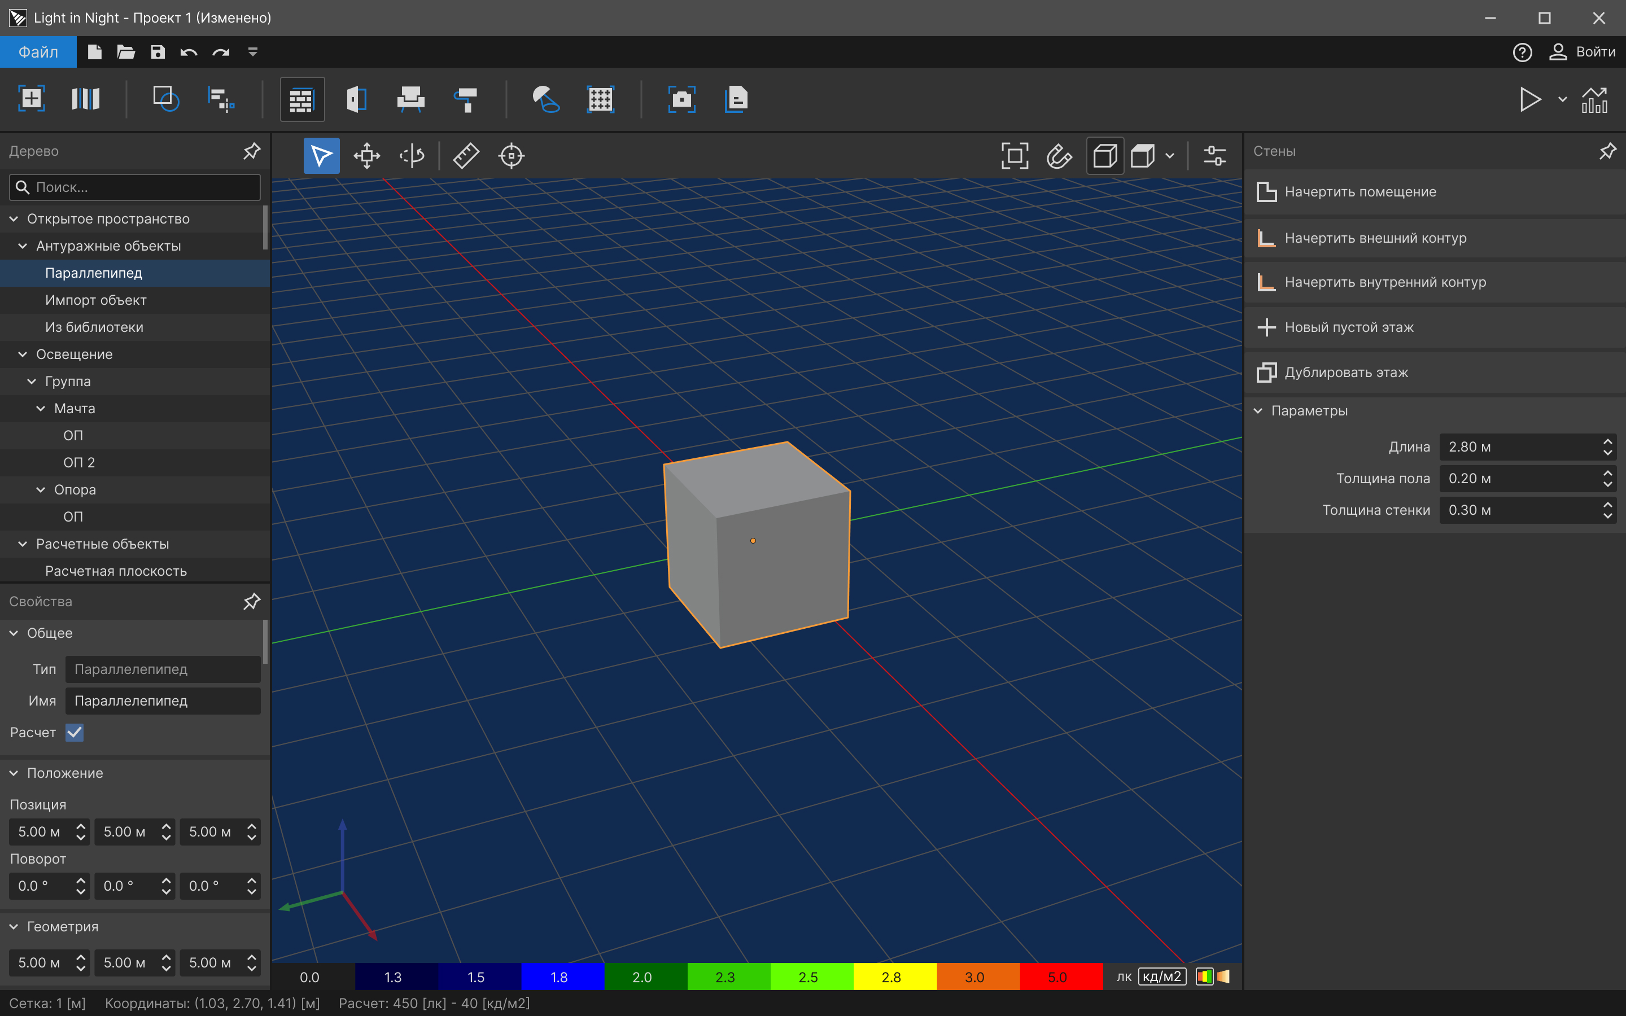This screenshot has height=1016, width=1626.
Task: Open the shading mode dropdown arrow
Action: [x=1170, y=155]
